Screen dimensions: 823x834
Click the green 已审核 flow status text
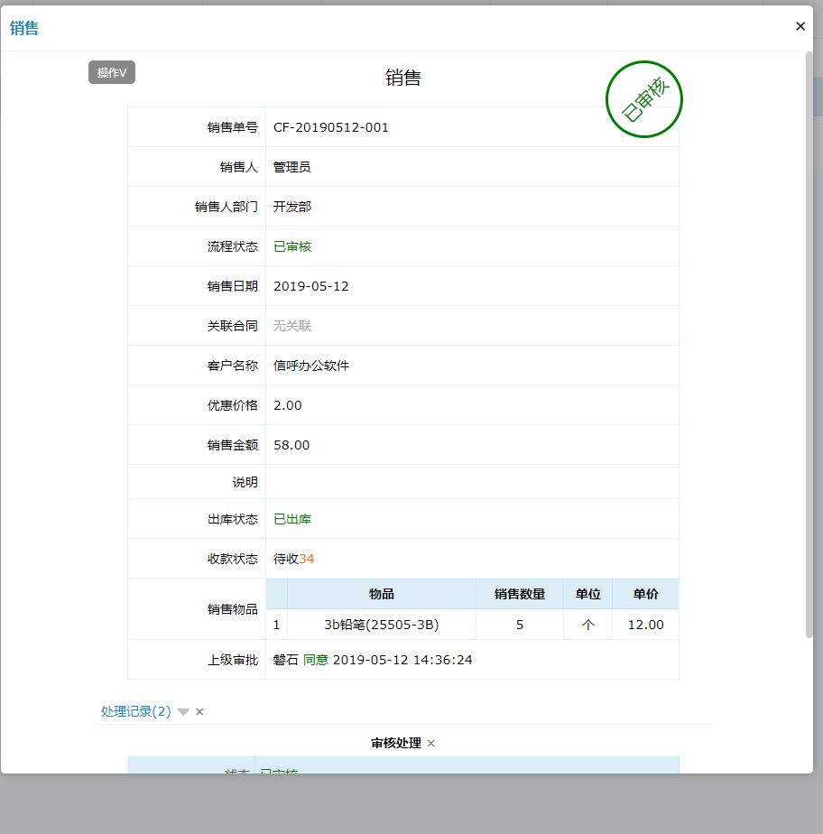tap(291, 246)
